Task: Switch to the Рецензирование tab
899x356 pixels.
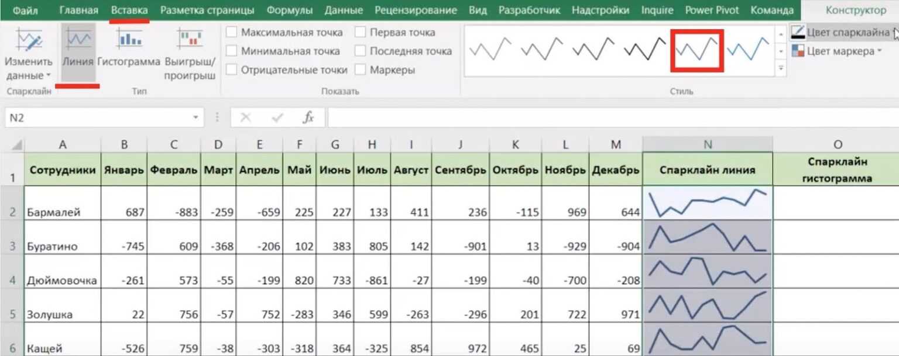Action: tap(416, 10)
